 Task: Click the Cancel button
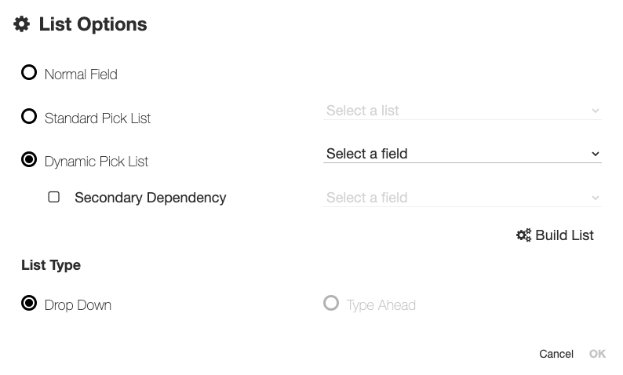coord(556,354)
